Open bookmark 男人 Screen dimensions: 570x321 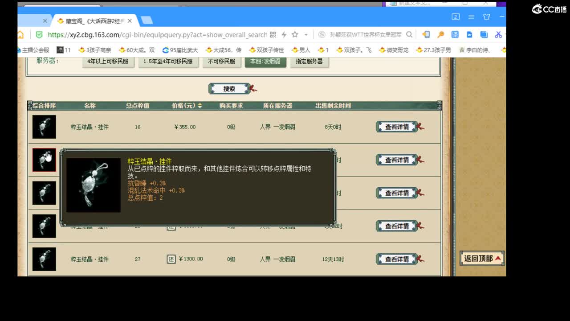click(x=301, y=50)
